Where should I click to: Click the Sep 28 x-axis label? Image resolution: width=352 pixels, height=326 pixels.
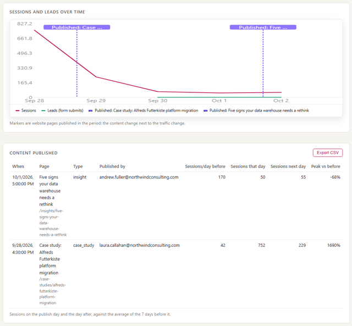(34, 101)
